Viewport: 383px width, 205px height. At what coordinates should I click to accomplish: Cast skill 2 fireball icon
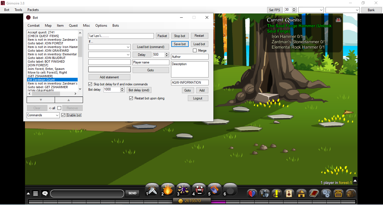click(168, 190)
